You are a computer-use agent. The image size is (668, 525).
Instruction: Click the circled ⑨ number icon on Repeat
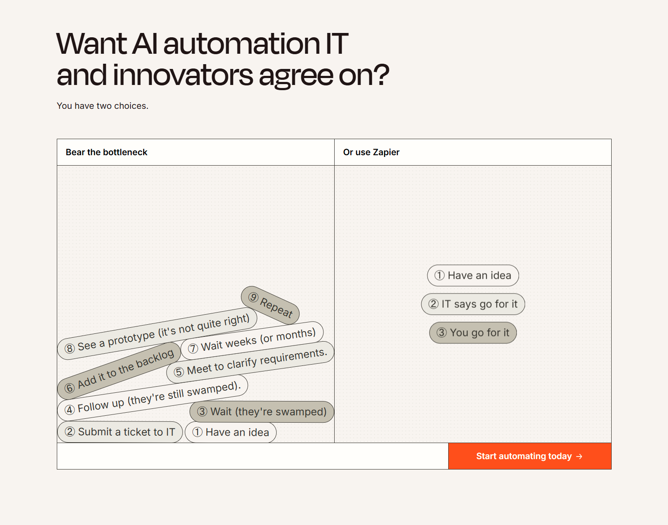click(253, 298)
